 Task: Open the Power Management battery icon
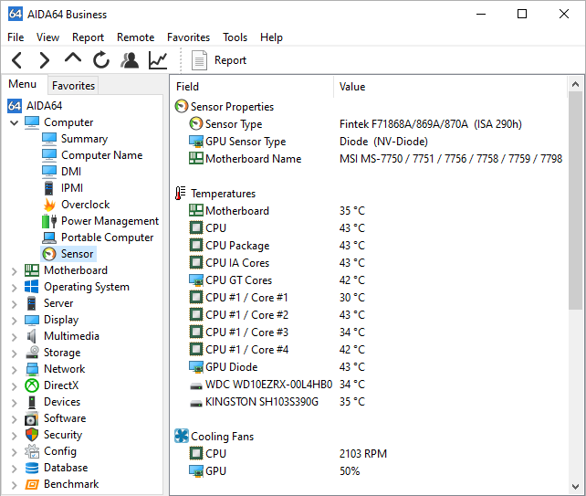(x=49, y=221)
